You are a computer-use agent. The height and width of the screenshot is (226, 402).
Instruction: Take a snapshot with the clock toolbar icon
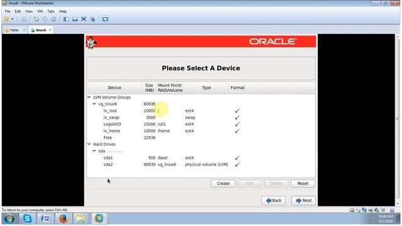(36, 19)
